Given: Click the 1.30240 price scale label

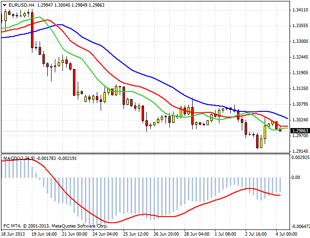Looking at the screenshot, I should [x=300, y=120].
